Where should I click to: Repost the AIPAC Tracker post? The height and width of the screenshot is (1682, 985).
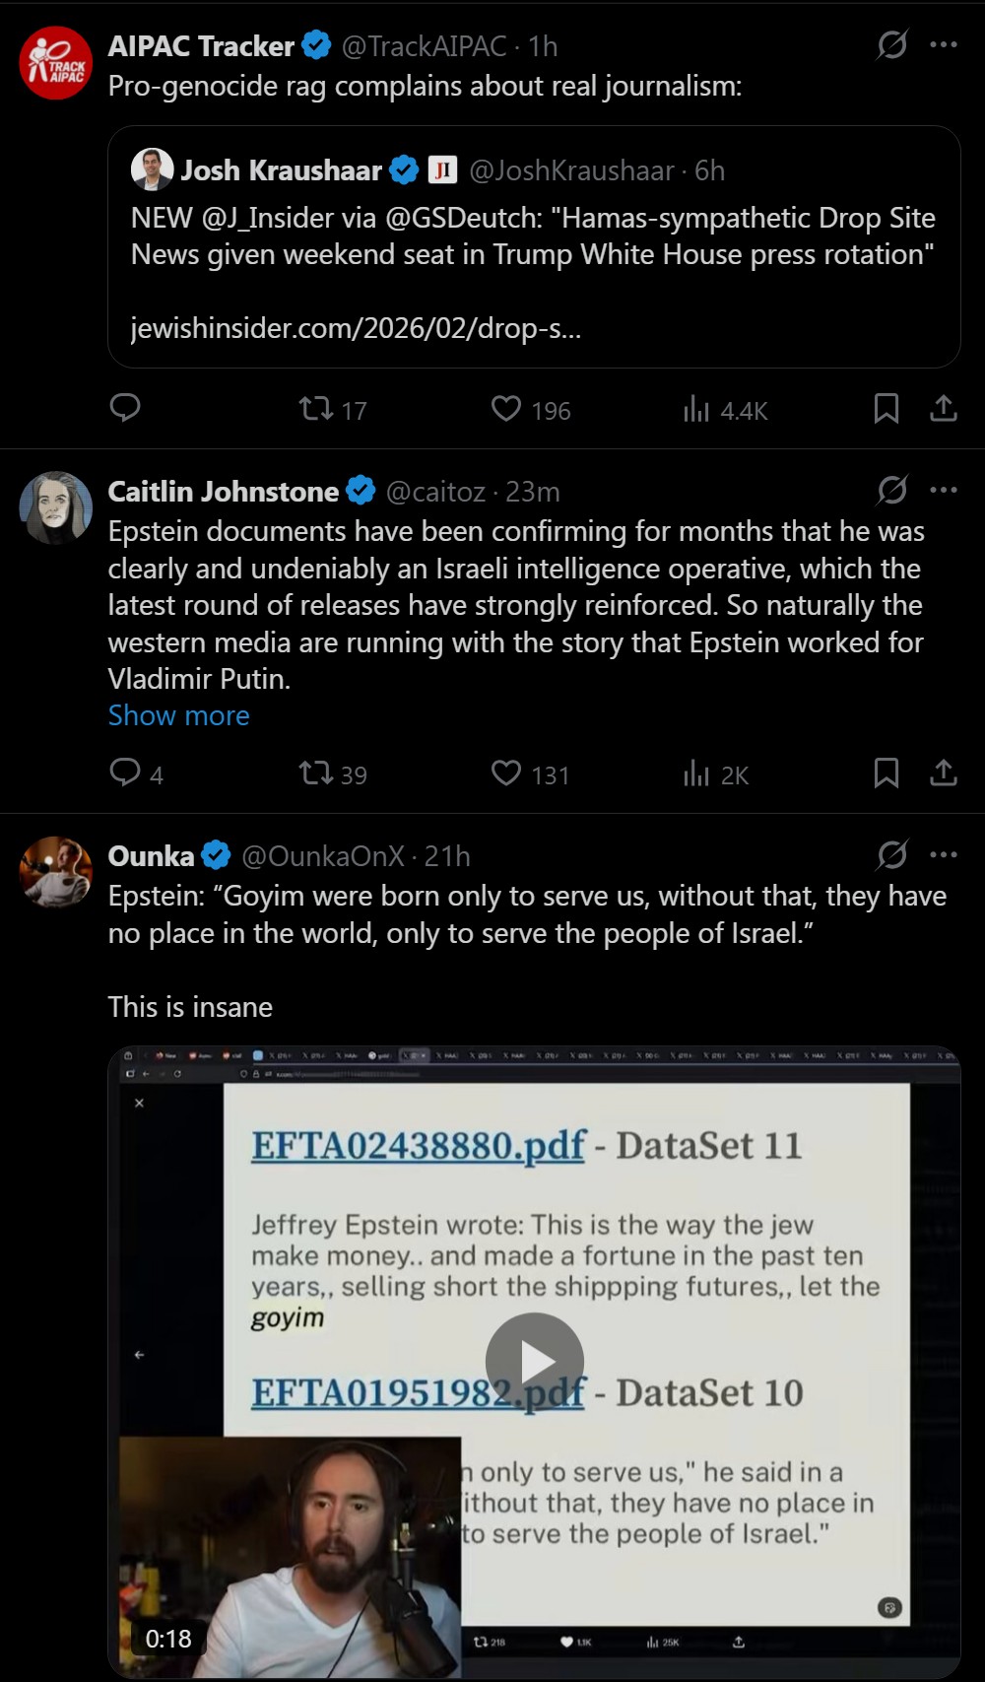coord(317,408)
